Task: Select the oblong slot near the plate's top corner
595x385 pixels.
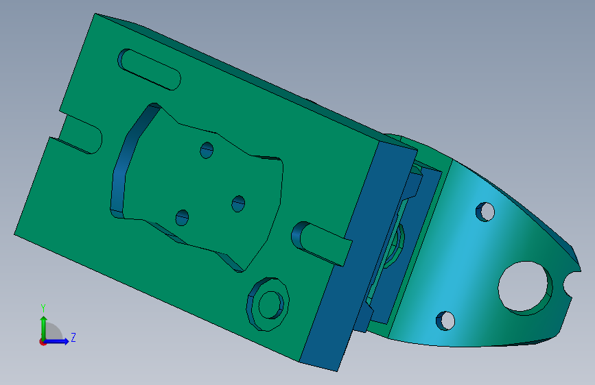Action: coord(149,69)
